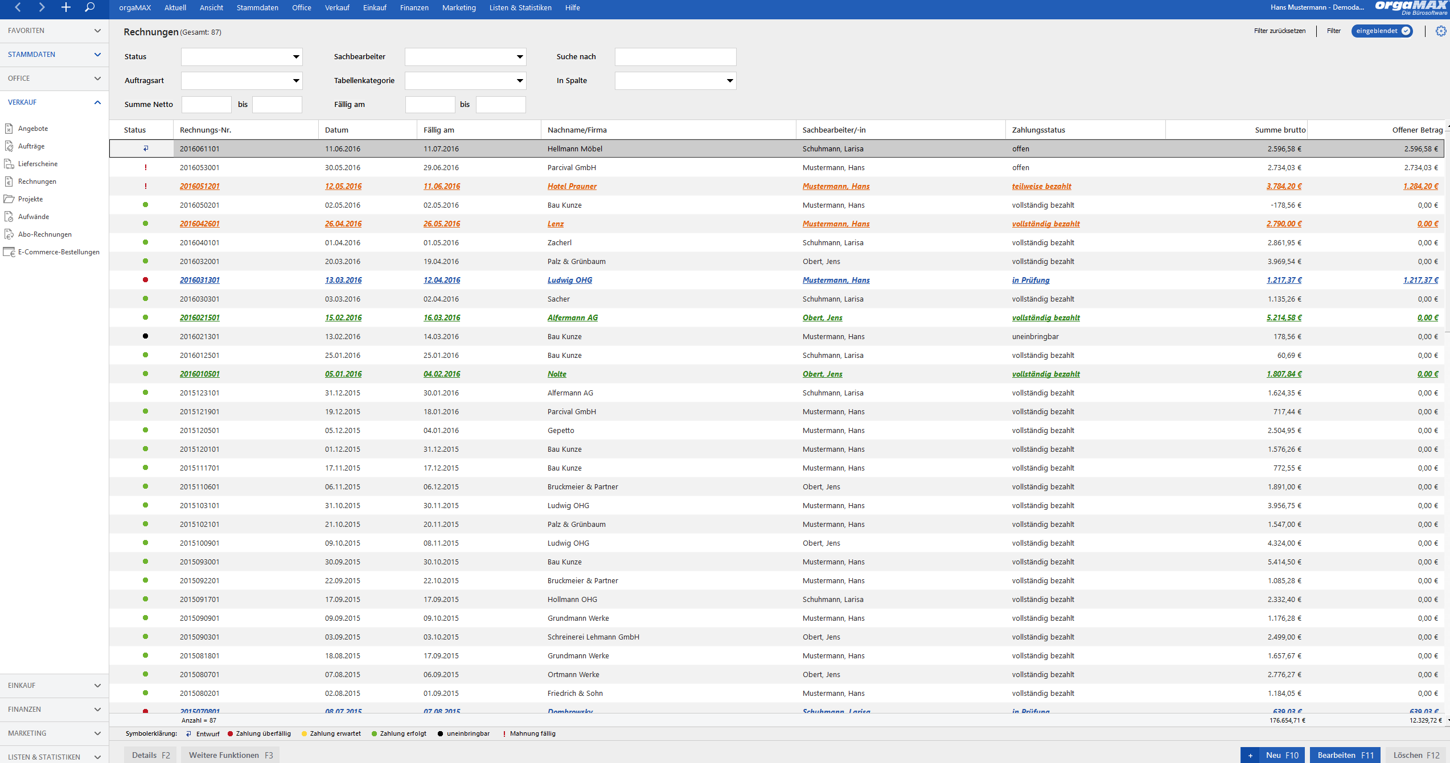The width and height of the screenshot is (1450, 763).
Task: Open table settings gear icon
Action: coord(1441,31)
